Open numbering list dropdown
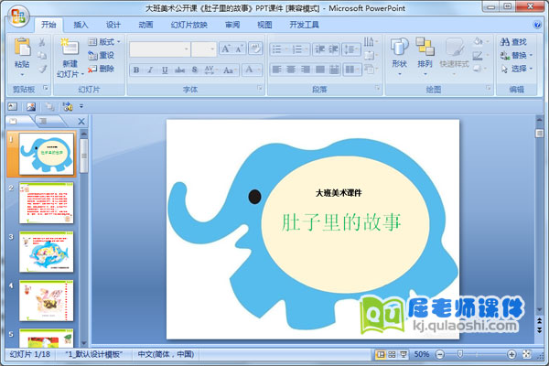 (307, 49)
